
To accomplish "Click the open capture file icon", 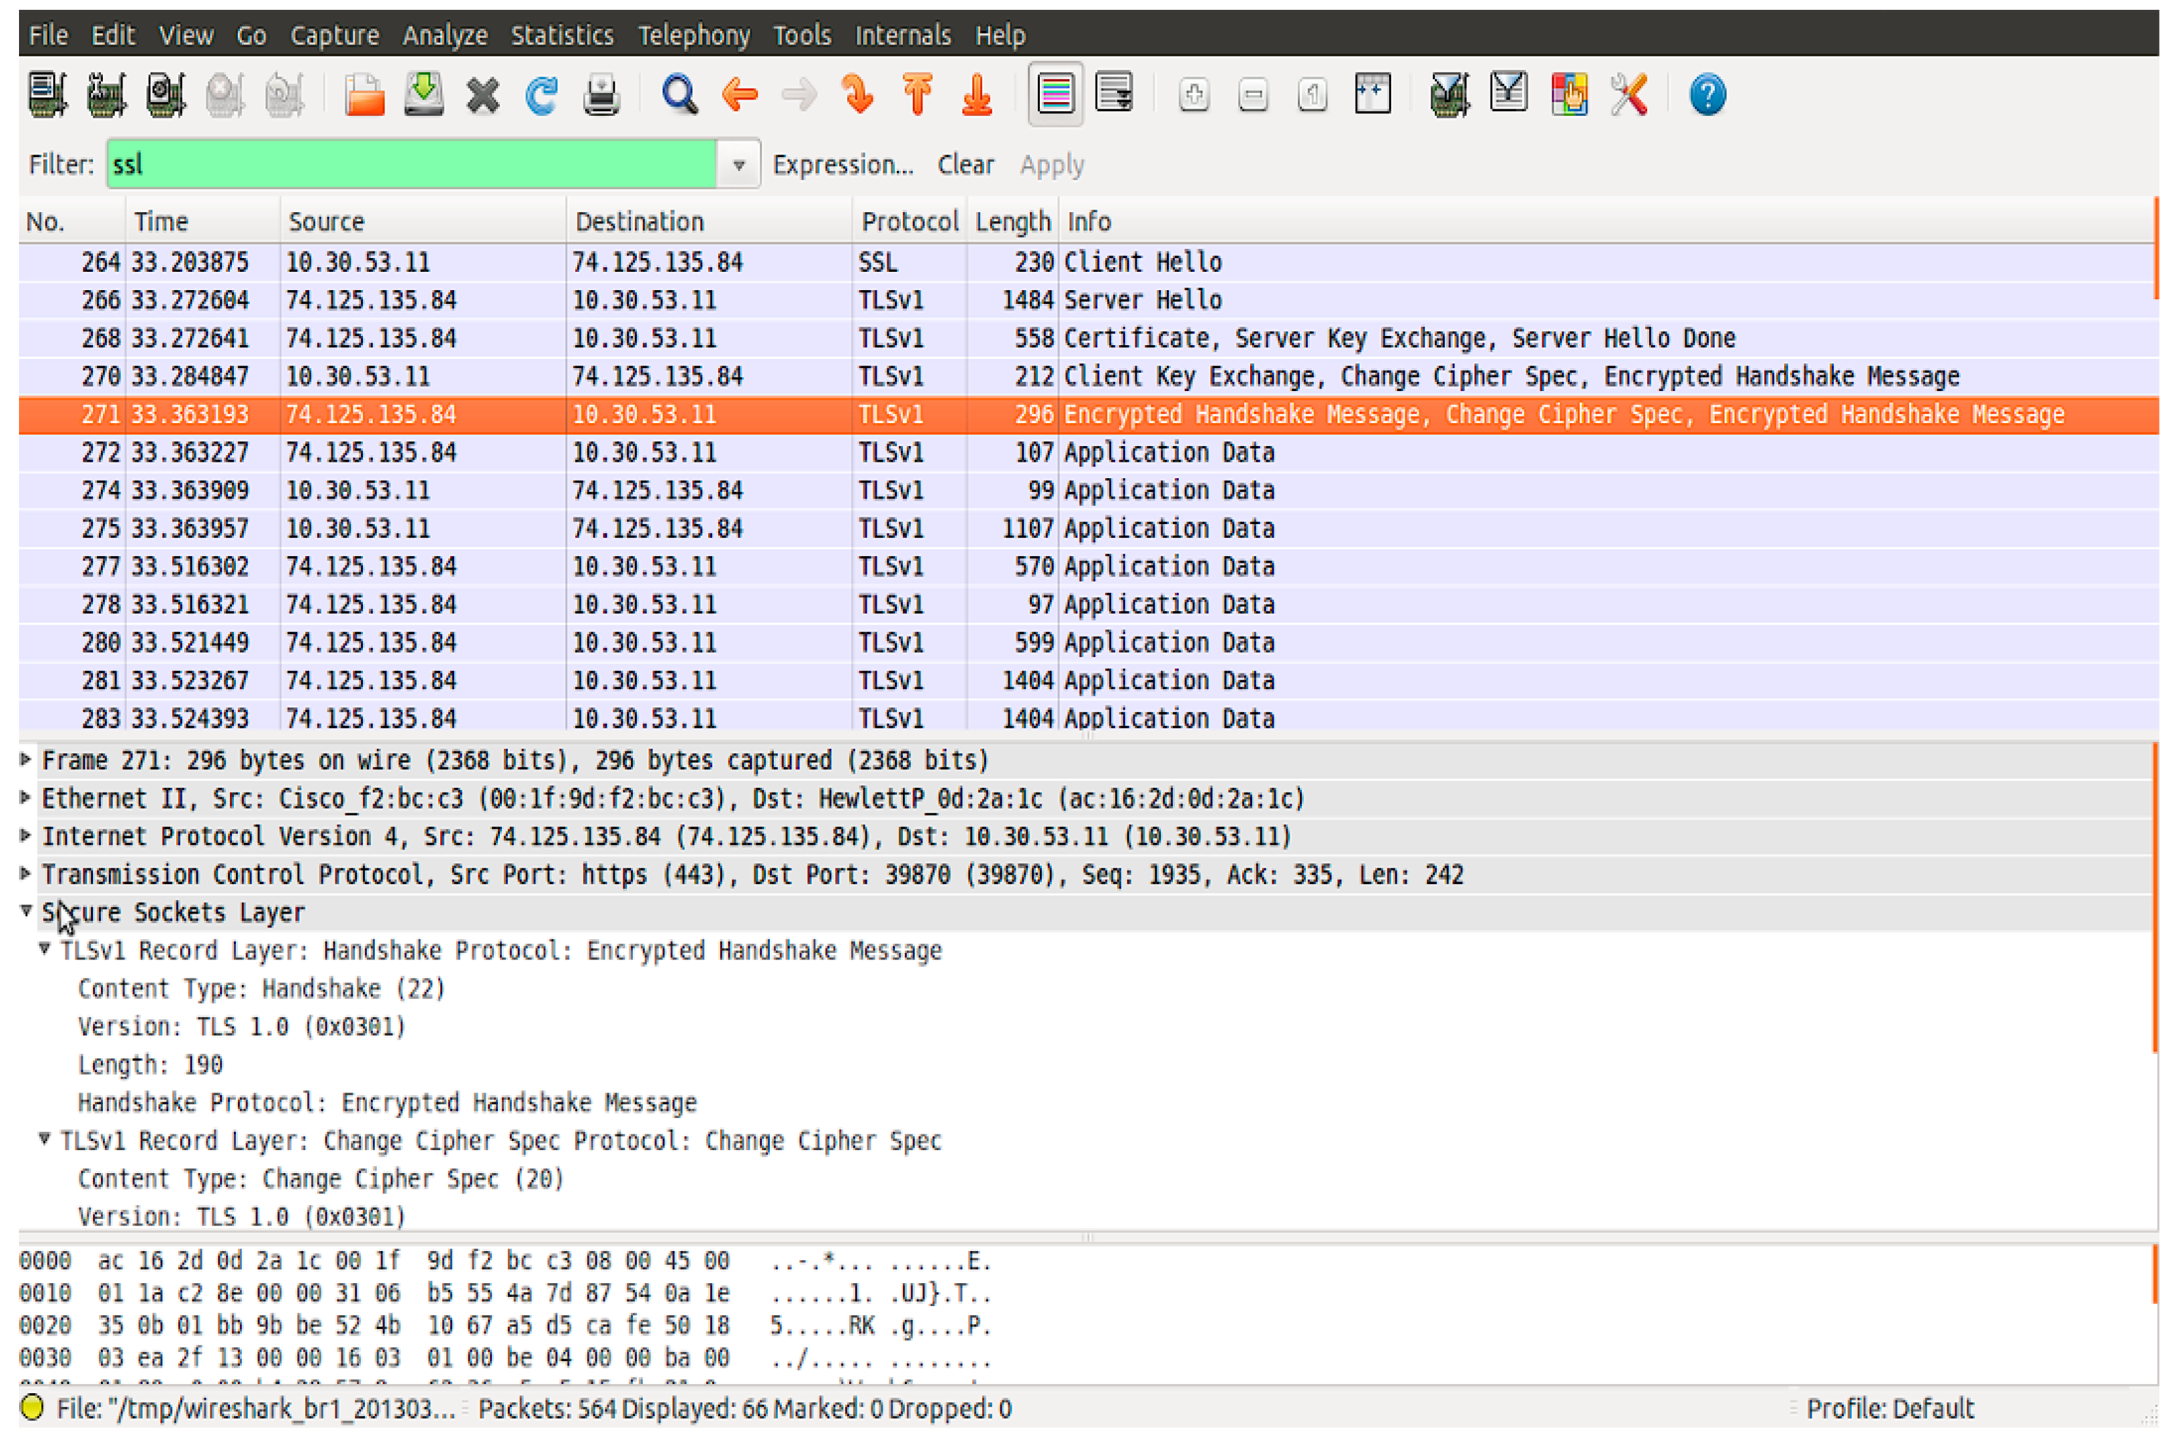I will [364, 94].
